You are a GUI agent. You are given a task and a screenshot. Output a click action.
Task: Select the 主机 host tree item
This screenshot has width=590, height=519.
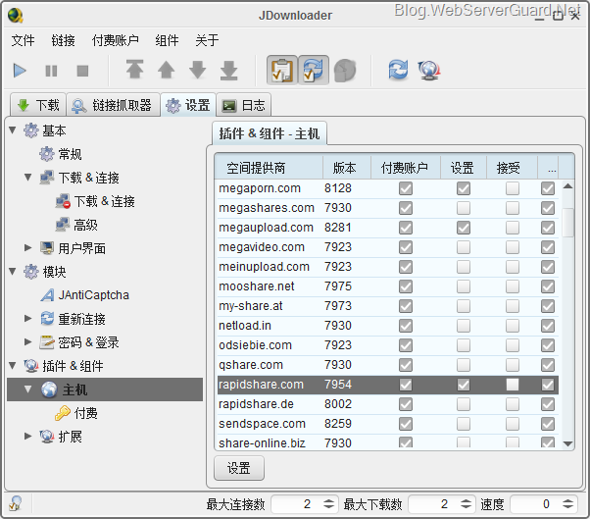(x=105, y=389)
